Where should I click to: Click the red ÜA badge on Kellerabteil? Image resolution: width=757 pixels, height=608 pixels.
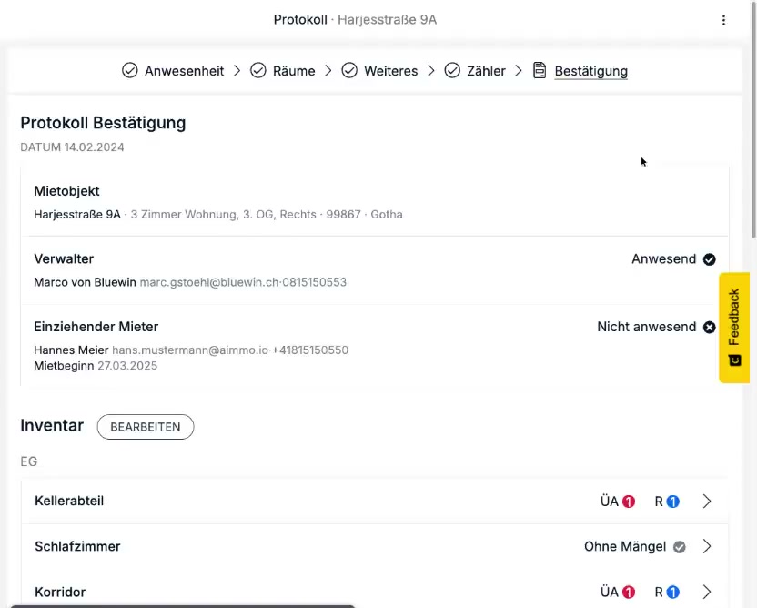tap(629, 502)
